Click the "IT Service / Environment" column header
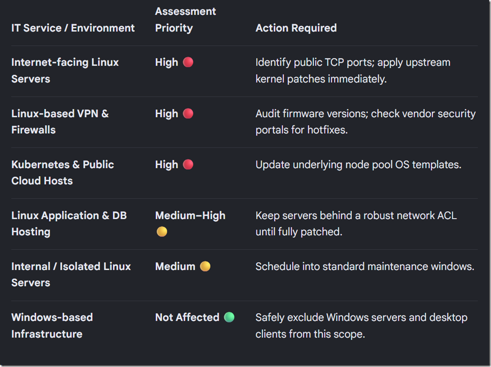 pos(73,28)
